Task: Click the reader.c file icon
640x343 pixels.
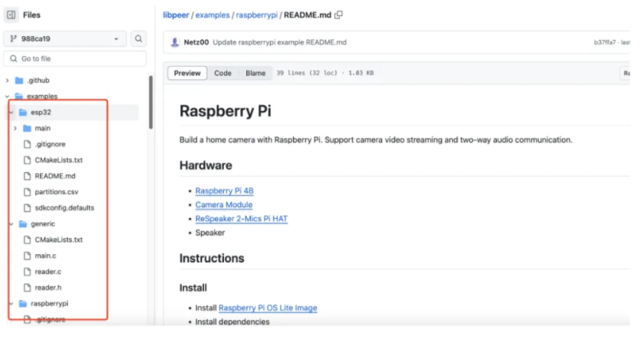Action: (x=27, y=272)
